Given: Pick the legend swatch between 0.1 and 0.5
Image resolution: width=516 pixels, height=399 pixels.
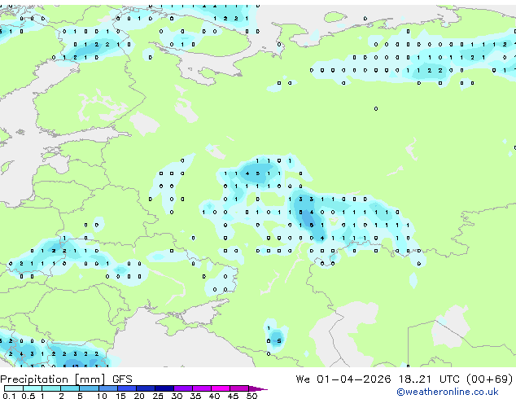Looking at the screenshot, I should (x=14, y=388).
